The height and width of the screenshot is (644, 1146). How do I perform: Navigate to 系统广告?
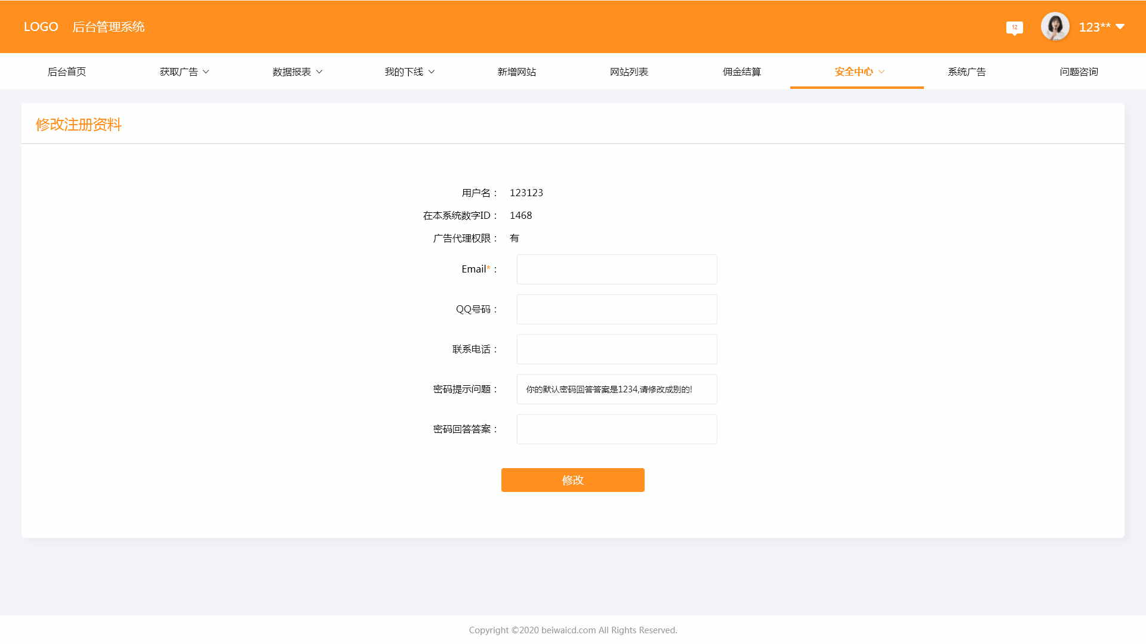[x=967, y=72]
